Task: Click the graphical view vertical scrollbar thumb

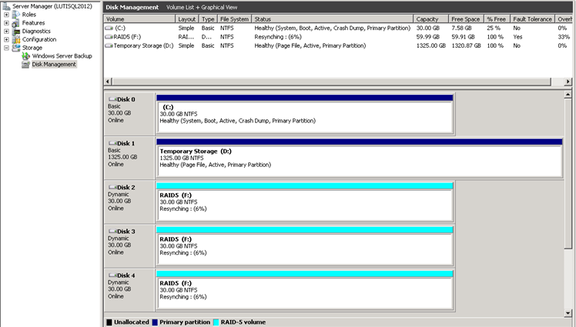Action: 568,174
